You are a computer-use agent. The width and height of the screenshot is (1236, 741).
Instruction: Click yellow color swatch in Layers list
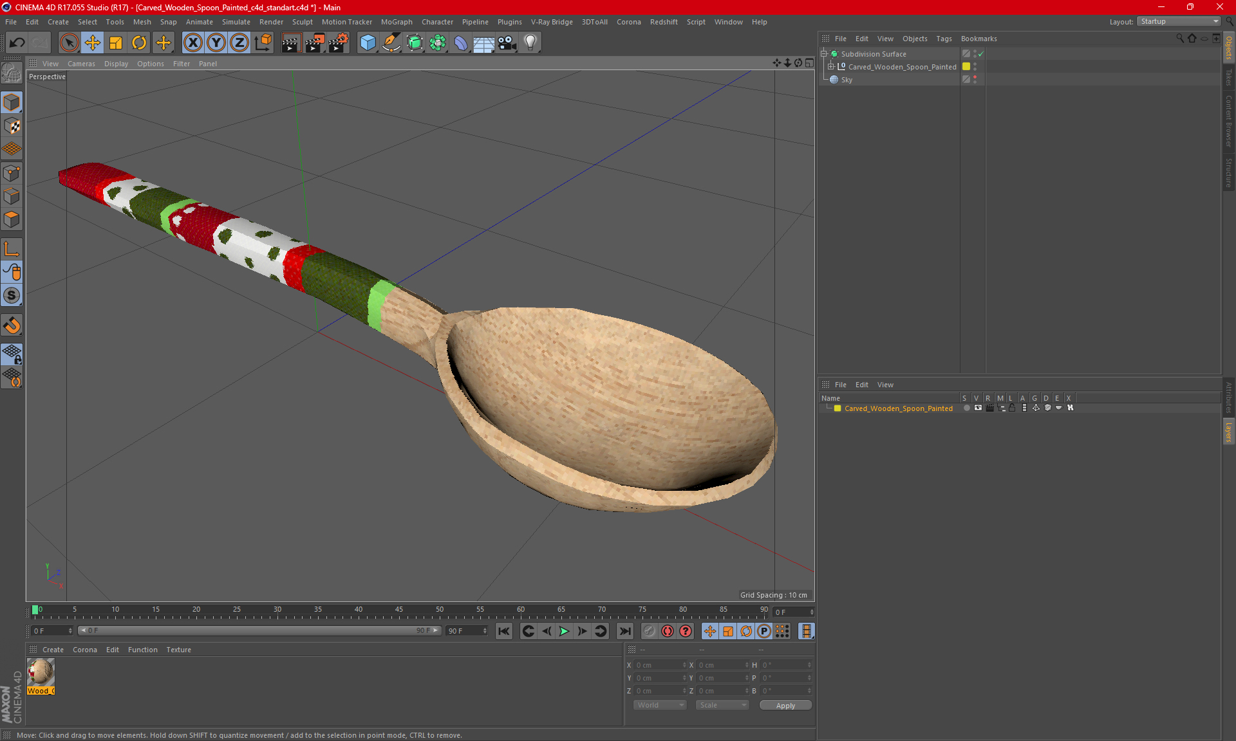click(x=837, y=408)
